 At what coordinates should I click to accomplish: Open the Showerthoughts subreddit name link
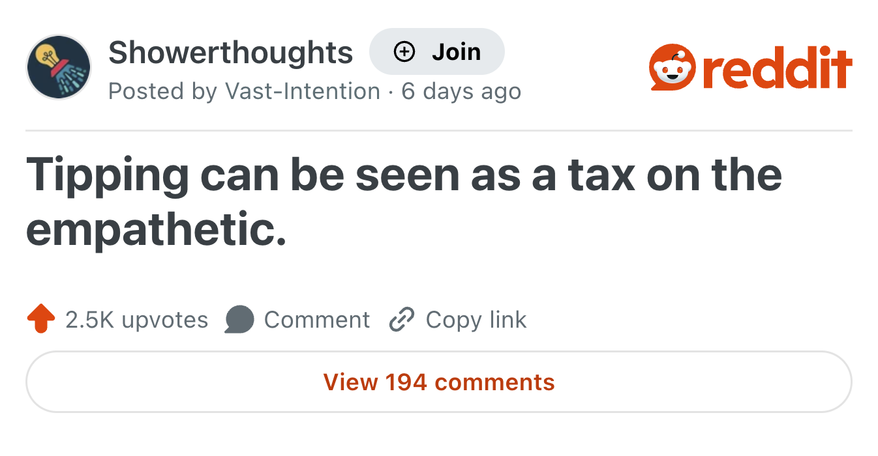230,52
